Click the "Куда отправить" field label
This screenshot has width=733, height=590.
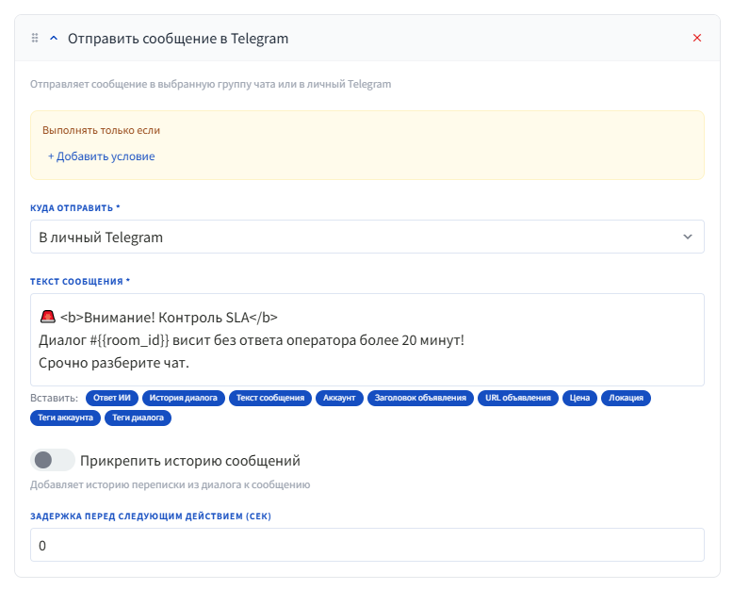click(75, 207)
